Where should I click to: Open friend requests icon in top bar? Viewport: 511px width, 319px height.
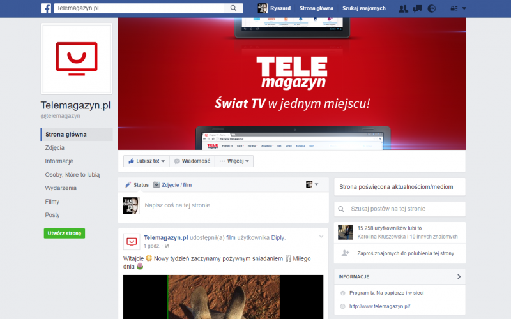pyautogui.click(x=403, y=9)
